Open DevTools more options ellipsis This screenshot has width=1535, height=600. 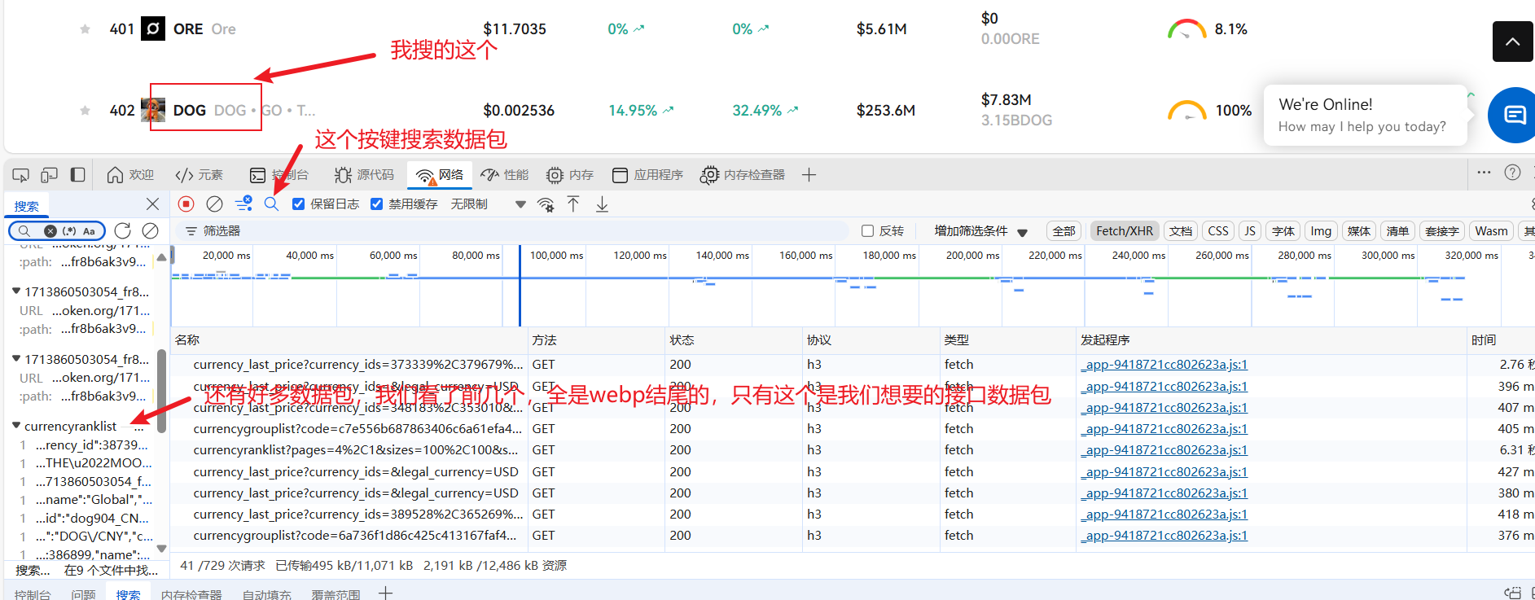pyautogui.click(x=1484, y=173)
